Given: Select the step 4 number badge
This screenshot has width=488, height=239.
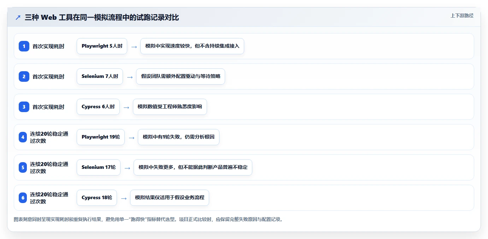Looking at the screenshot, I should (x=23, y=137).
